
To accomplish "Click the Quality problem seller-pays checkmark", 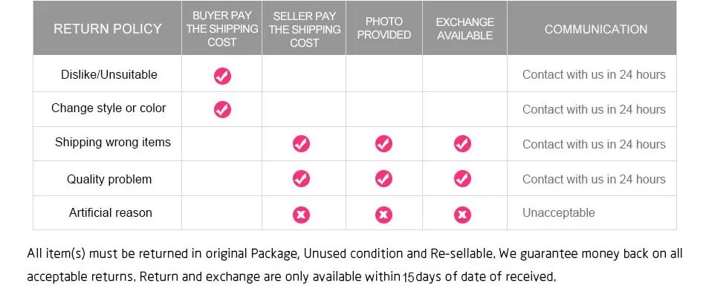I will pos(301,178).
